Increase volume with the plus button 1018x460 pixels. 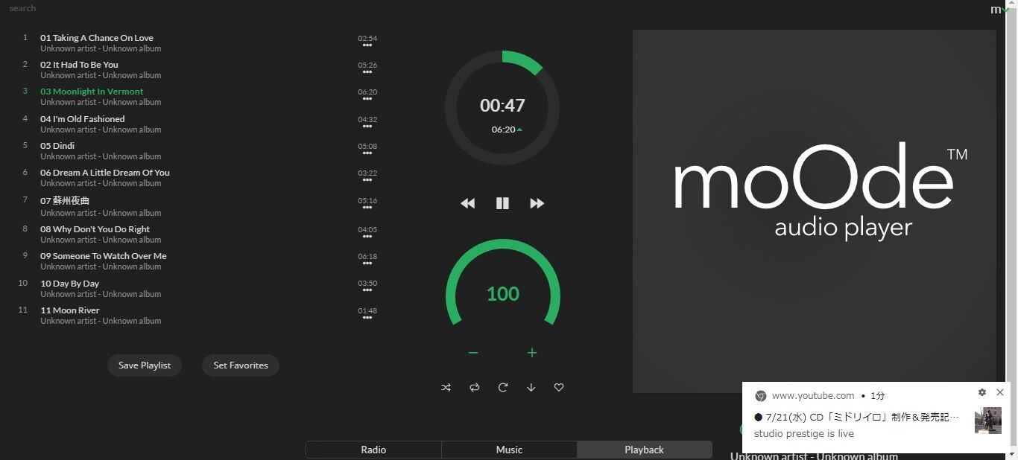pos(532,353)
